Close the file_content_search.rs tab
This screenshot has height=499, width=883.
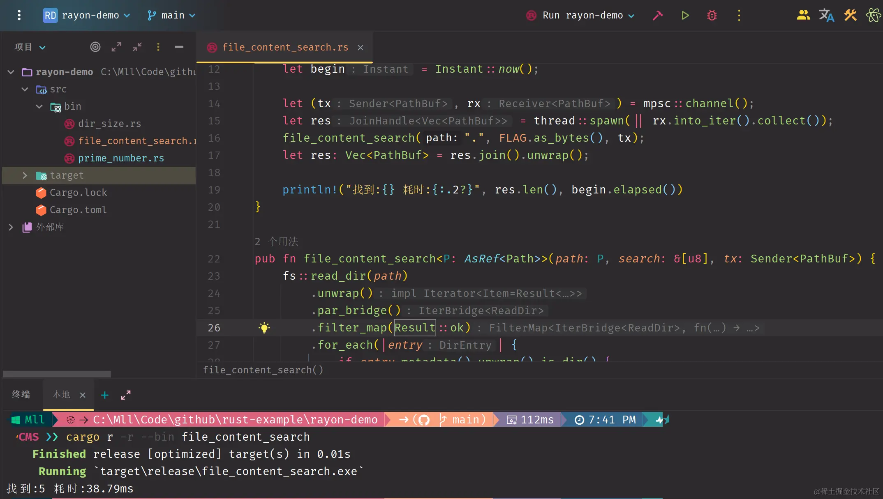tap(361, 48)
